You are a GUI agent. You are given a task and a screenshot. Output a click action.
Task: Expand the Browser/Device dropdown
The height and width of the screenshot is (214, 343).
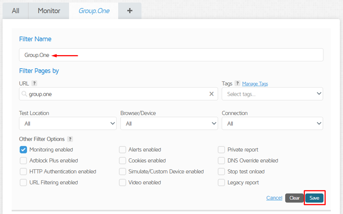click(x=169, y=123)
